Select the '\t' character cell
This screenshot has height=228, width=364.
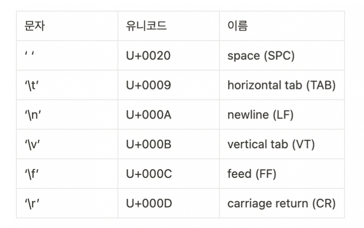coord(67,85)
